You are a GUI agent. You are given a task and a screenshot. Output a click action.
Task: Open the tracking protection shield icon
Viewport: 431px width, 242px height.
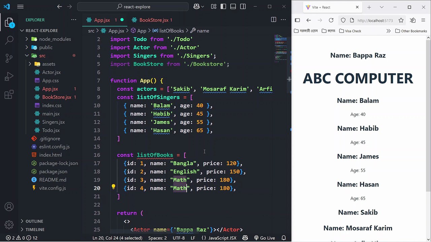pyautogui.click(x=343, y=21)
